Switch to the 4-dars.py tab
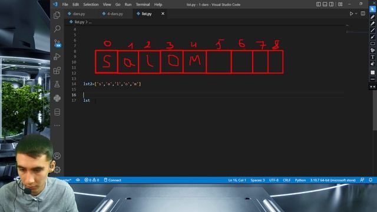 [x=115, y=14]
